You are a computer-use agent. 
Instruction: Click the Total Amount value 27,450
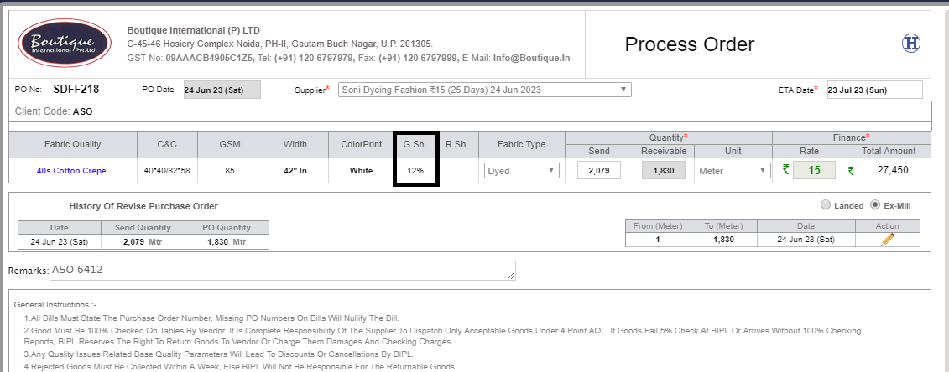point(893,170)
